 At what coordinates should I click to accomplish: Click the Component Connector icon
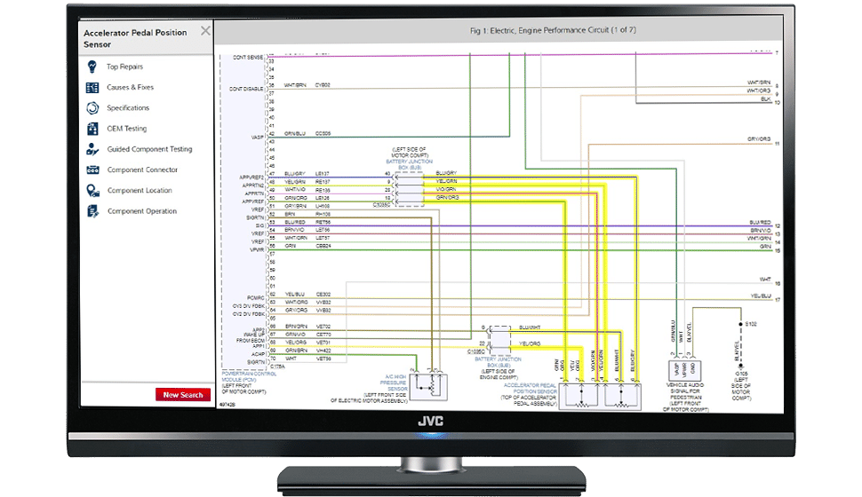pyautogui.click(x=92, y=170)
